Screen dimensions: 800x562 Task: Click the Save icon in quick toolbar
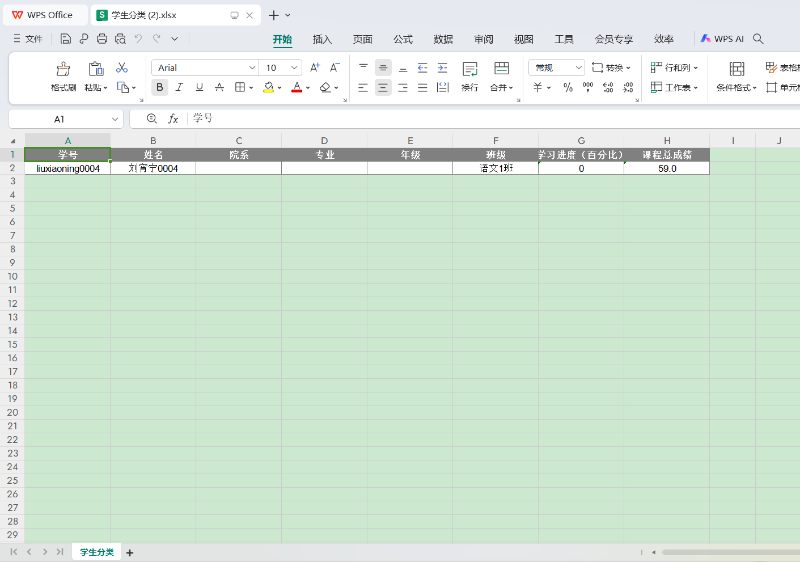66,39
